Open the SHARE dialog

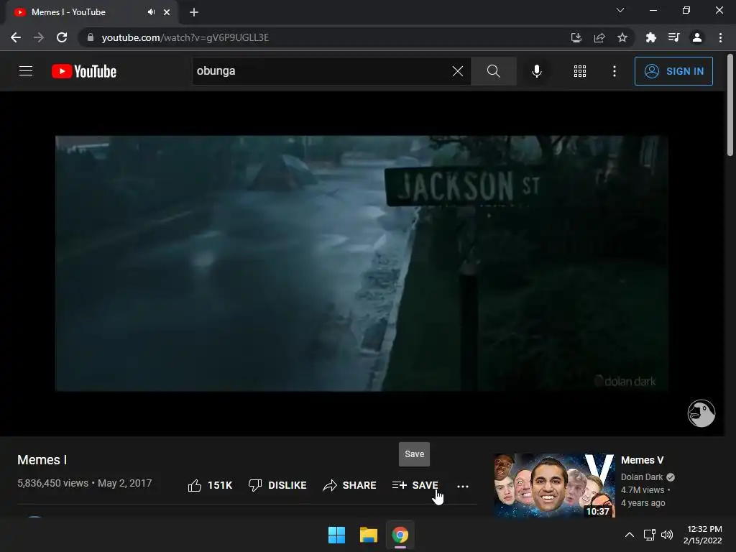(x=350, y=485)
